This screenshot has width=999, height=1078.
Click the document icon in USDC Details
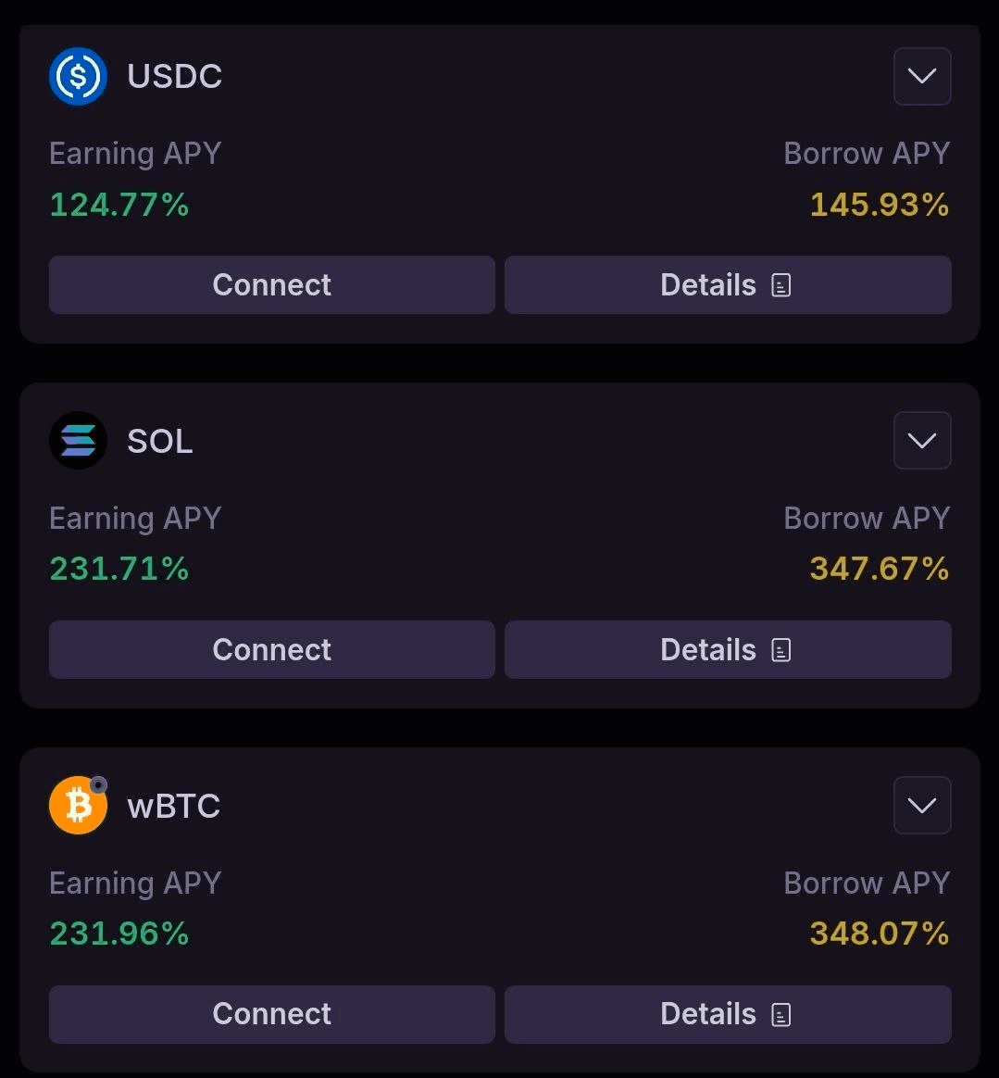(781, 285)
